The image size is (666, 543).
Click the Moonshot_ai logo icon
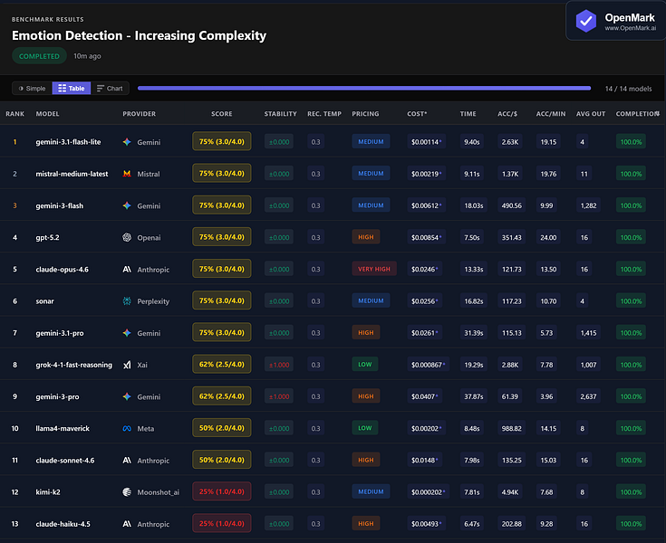(x=127, y=491)
